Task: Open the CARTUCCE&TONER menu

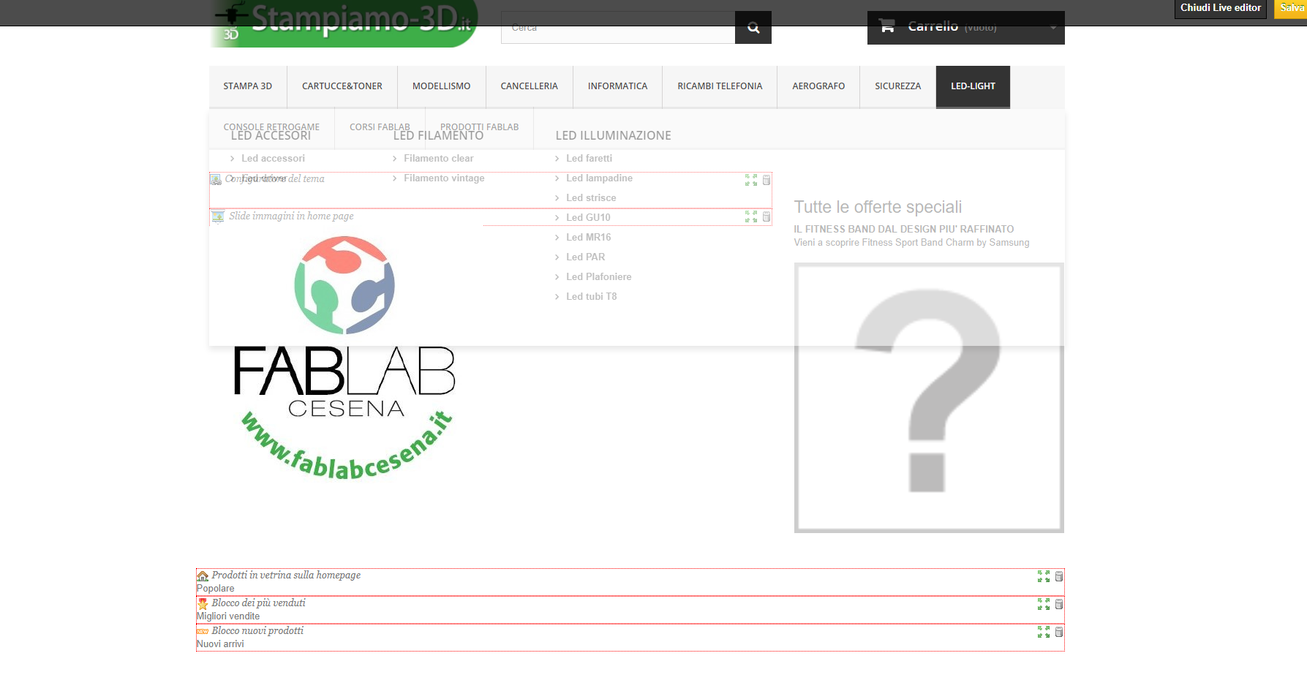Action: tap(342, 86)
